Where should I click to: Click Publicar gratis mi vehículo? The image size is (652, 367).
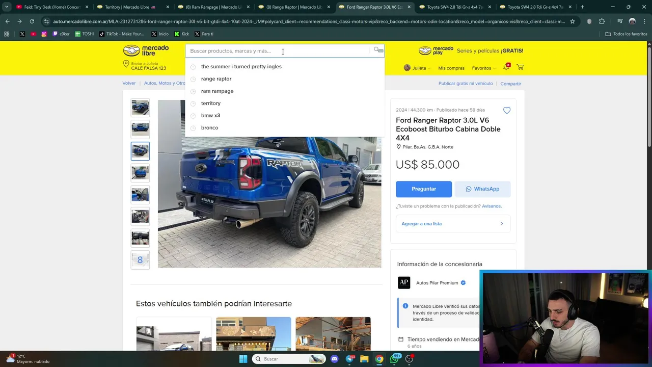pyautogui.click(x=466, y=83)
